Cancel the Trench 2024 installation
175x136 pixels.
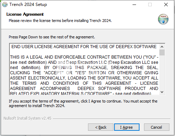click(157, 127)
